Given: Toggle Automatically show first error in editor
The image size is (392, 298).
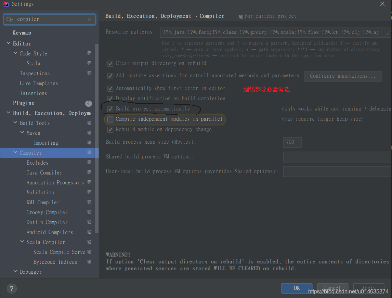Looking at the screenshot, I should (110, 89).
